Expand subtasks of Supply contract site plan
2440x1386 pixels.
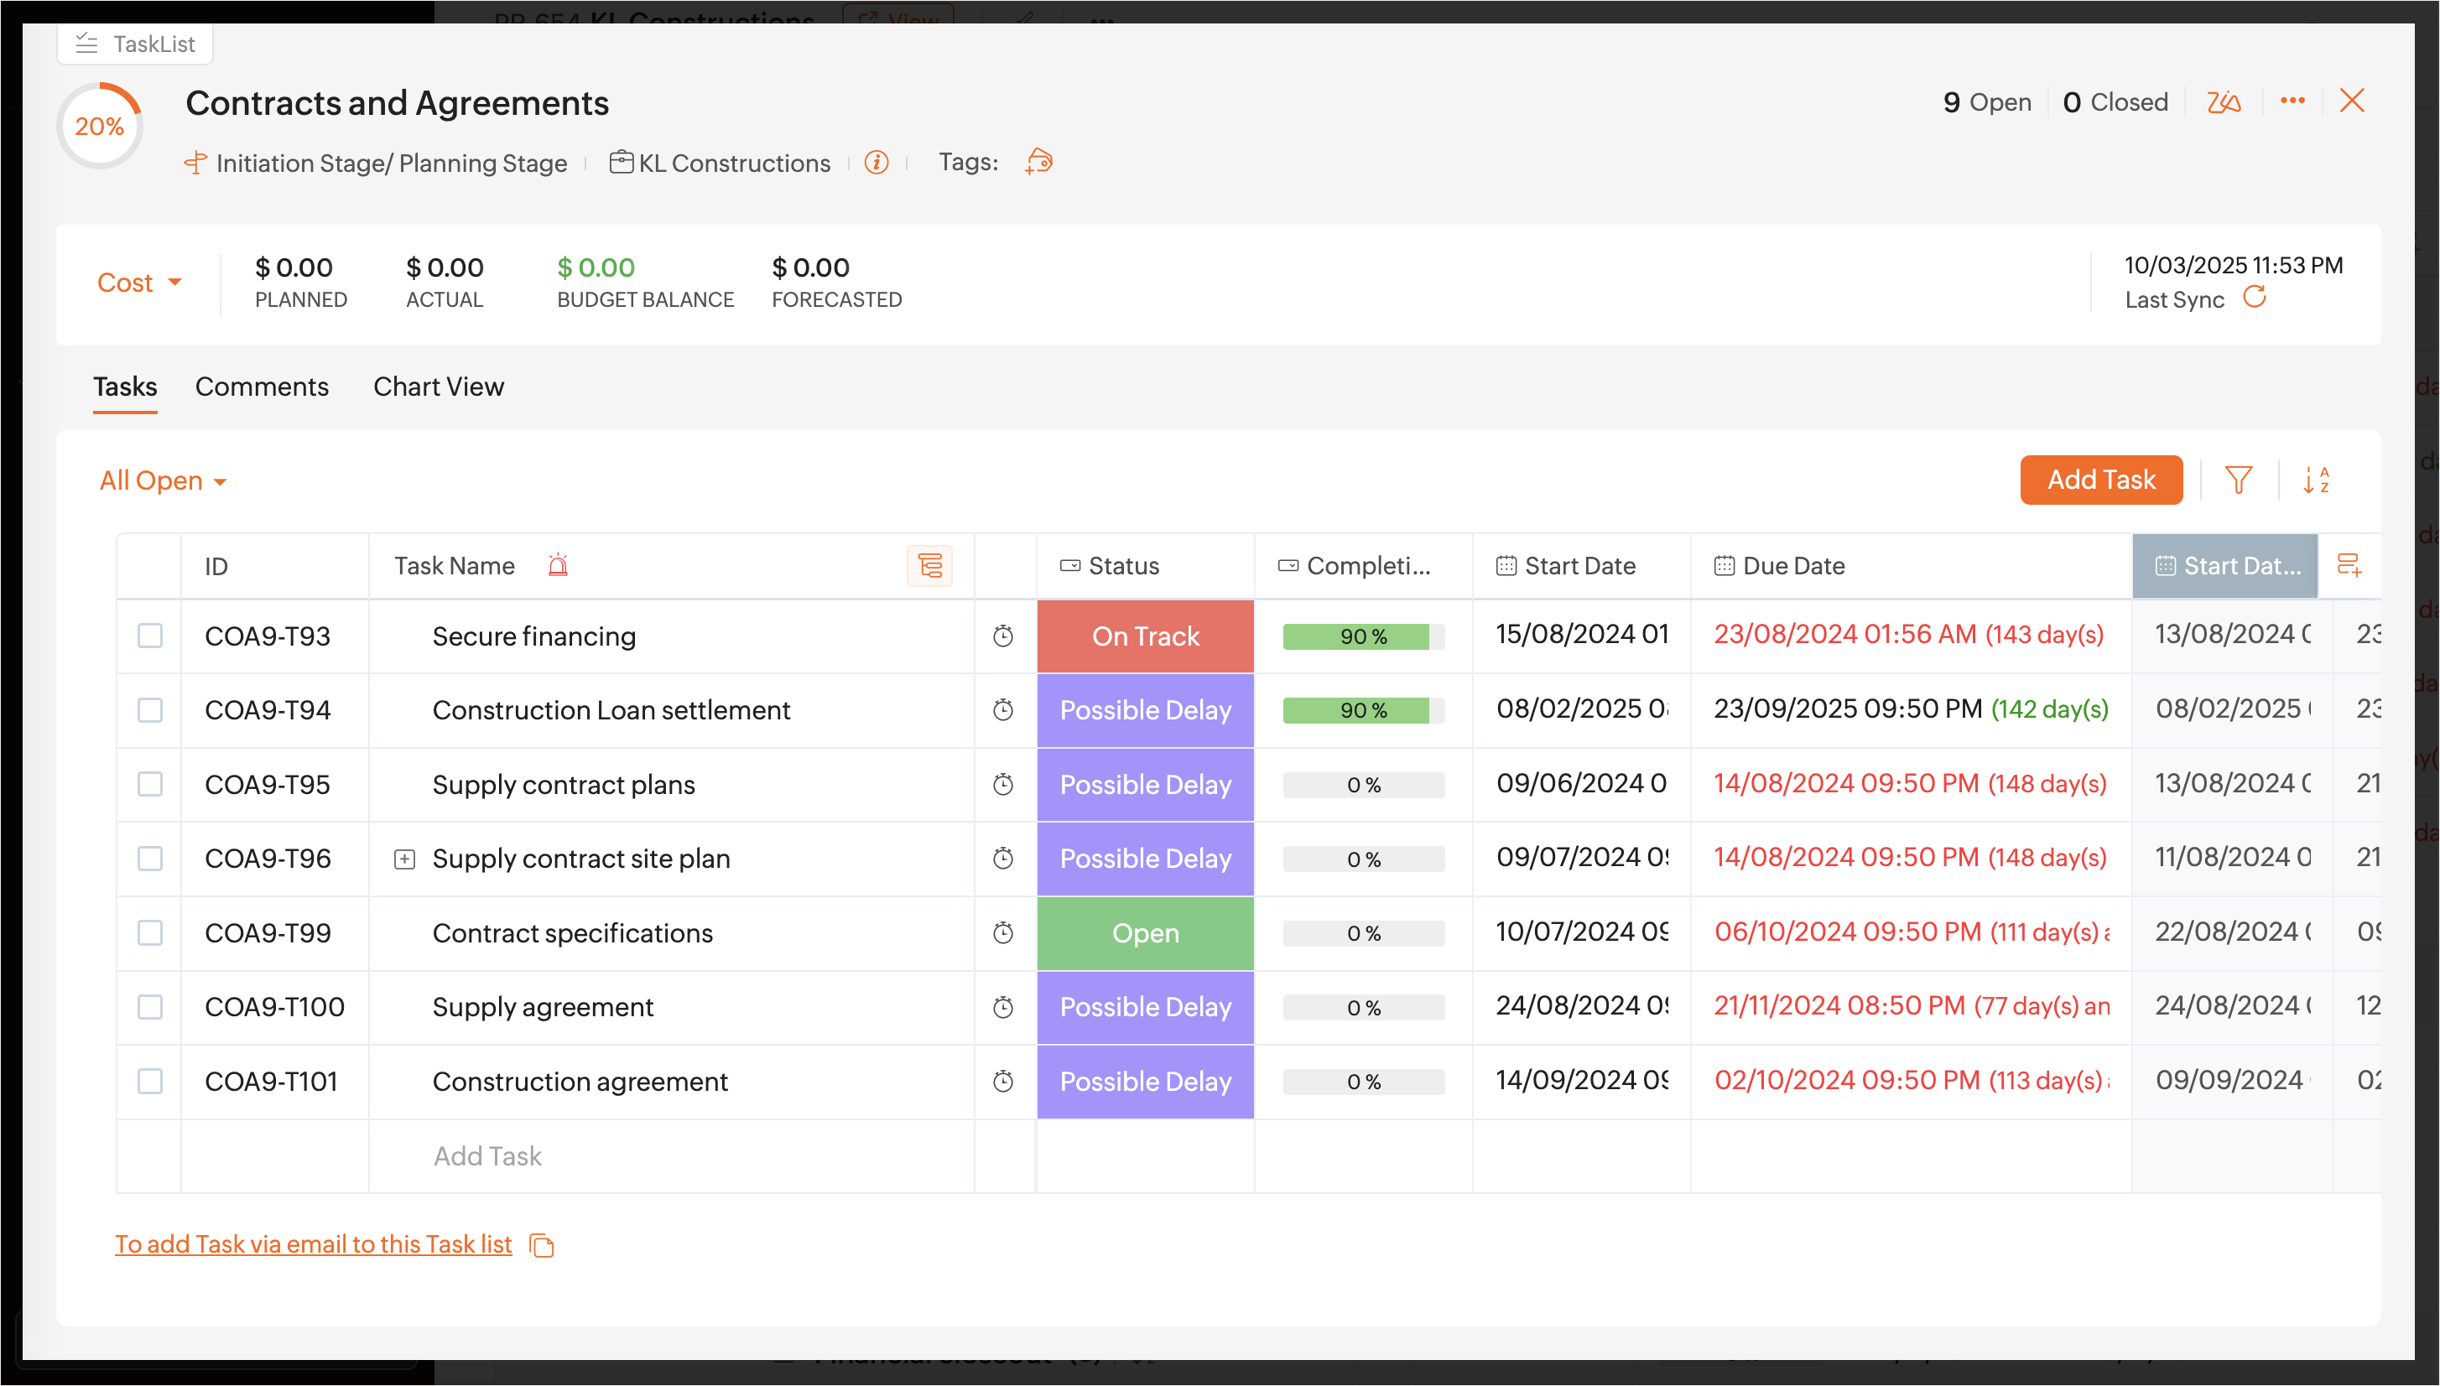pyautogui.click(x=404, y=859)
